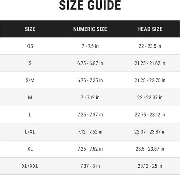Select the S/M size row label
180x175 pixels.
click(30, 80)
